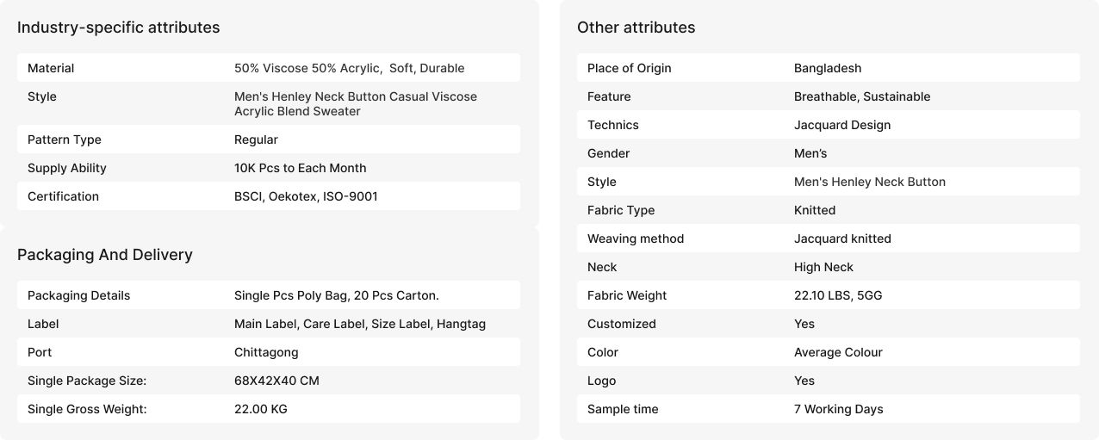Viewport: 1099px width, 440px height.
Task: Click the Packaging And Delivery heading
Action: 105,255
